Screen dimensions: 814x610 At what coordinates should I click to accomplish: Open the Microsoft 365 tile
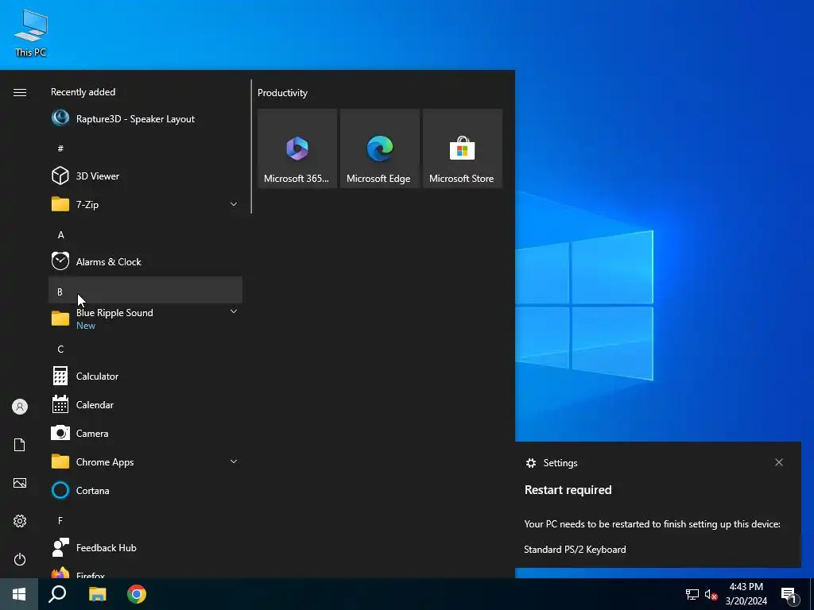[297, 149]
